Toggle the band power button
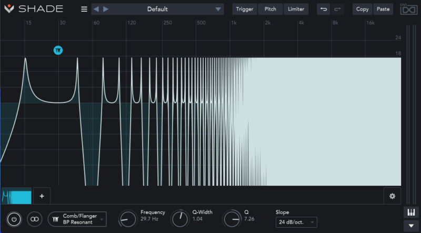This screenshot has height=233, width=421. click(x=14, y=219)
